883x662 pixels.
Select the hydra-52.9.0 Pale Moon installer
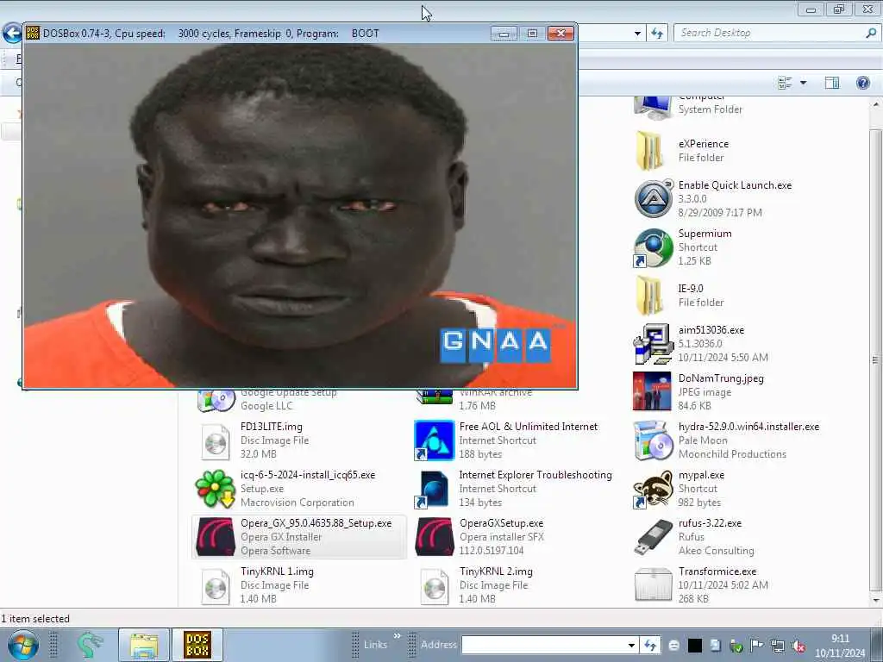click(654, 440)
